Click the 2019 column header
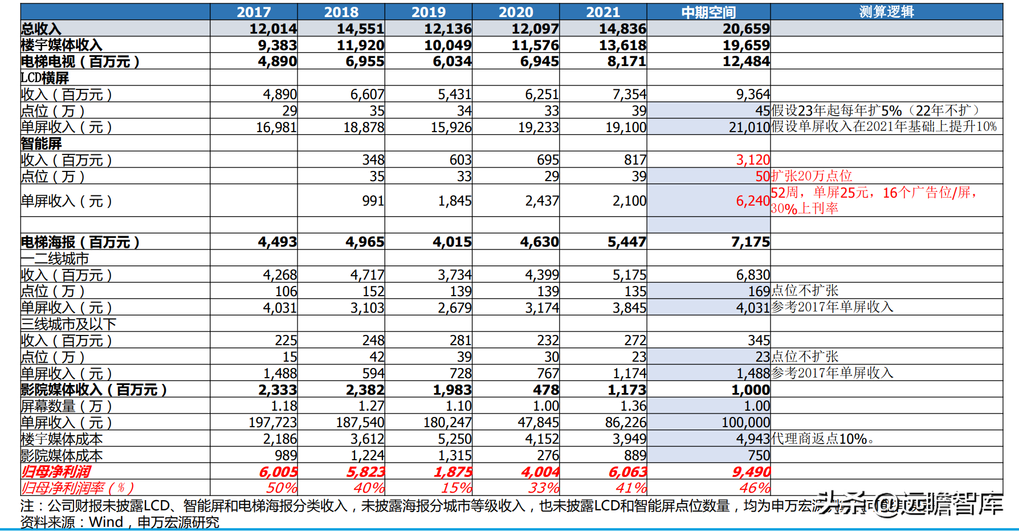The image size is (1019, 532). tap(428, 12)
